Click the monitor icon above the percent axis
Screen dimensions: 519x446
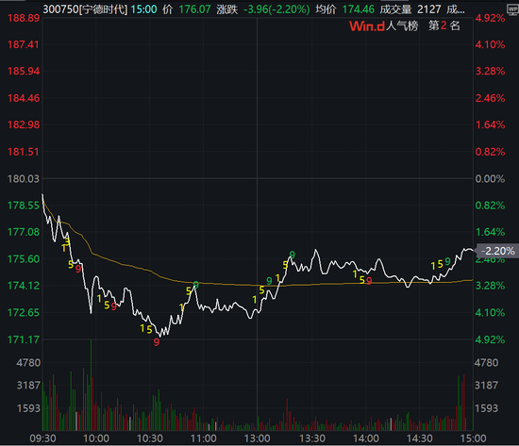tap(512, 9)
